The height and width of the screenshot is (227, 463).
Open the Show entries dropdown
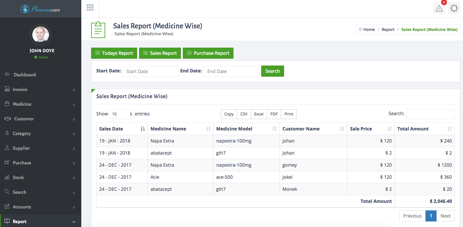click(x=121, y=114)
